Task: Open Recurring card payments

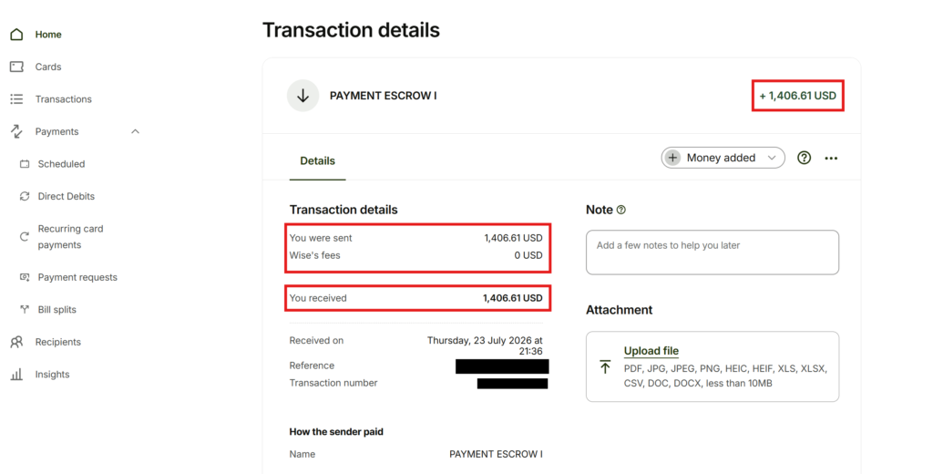Action: [x=70, y=236]
